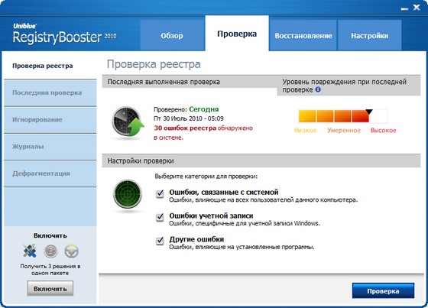The image size is (428, 308).
Task: Open the Обзор tab
Action: tap(172, 35)
